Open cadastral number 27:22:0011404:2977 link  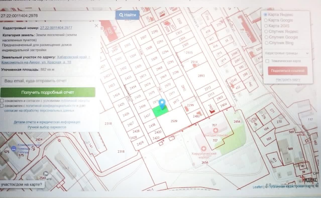tap(56, 28)
